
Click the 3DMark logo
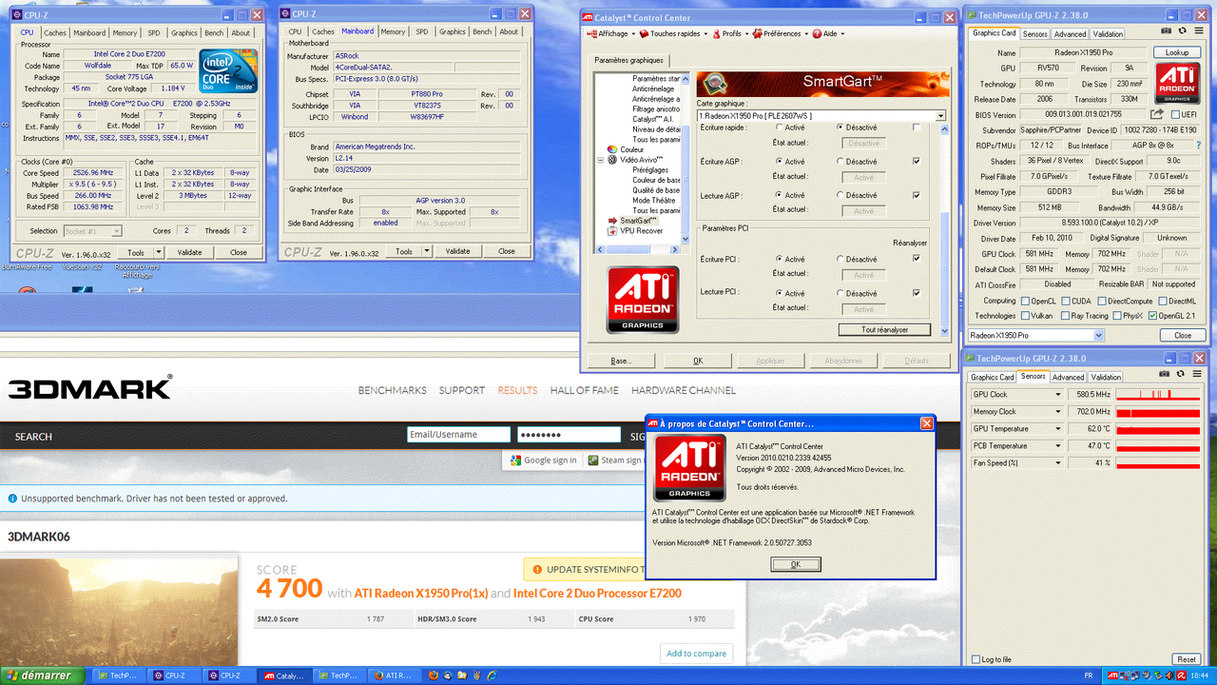pyautogui.click(x=90, y=388)
